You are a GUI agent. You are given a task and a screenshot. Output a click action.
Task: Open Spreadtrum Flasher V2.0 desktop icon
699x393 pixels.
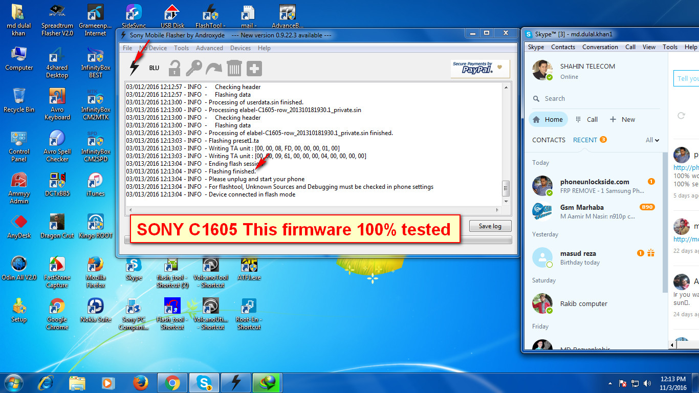point(57,20)
